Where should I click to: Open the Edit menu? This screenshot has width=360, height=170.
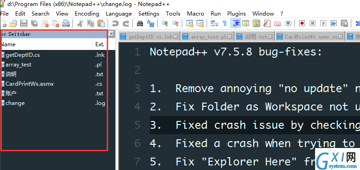point(20,14)
